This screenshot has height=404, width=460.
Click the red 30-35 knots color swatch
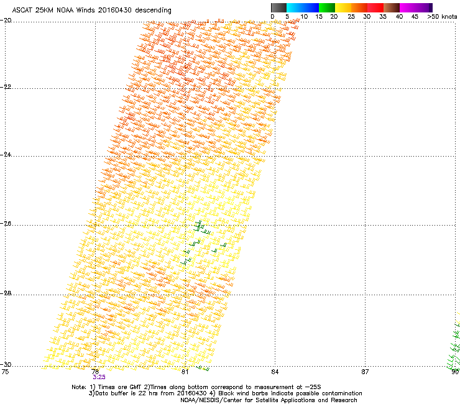375,7
